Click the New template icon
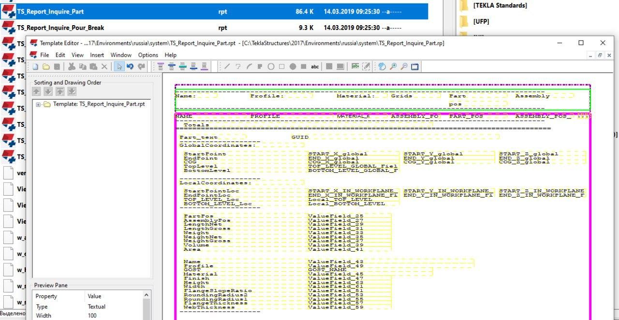Viewport: 619px width, 320px height. tap(36, 67)
